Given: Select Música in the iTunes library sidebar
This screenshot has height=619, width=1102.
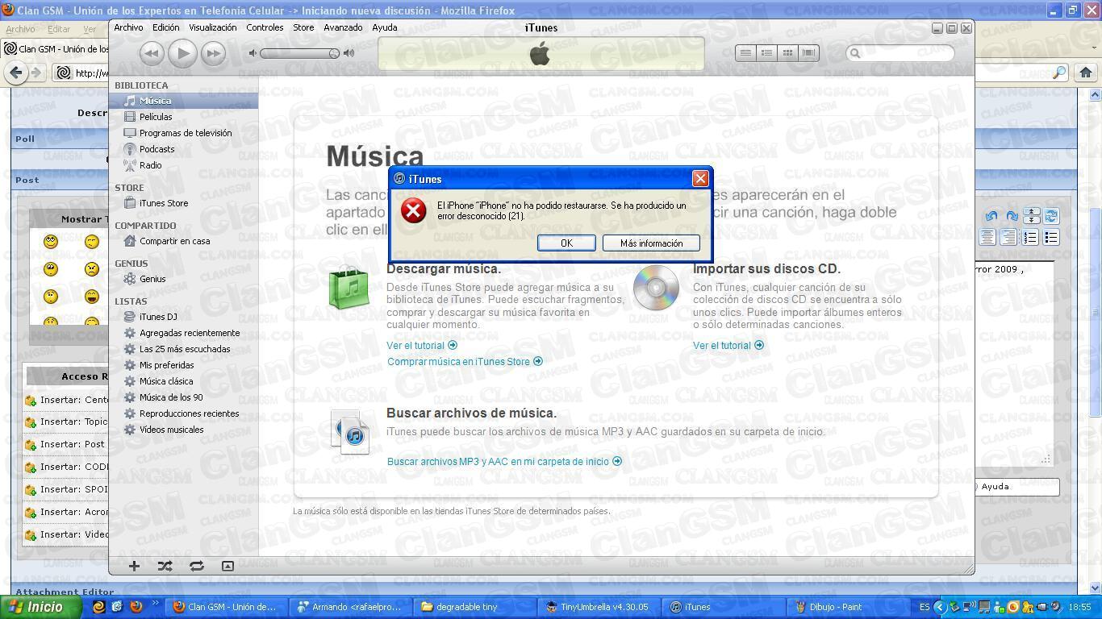Looking at the screenshot, I should tap(184, 101).
